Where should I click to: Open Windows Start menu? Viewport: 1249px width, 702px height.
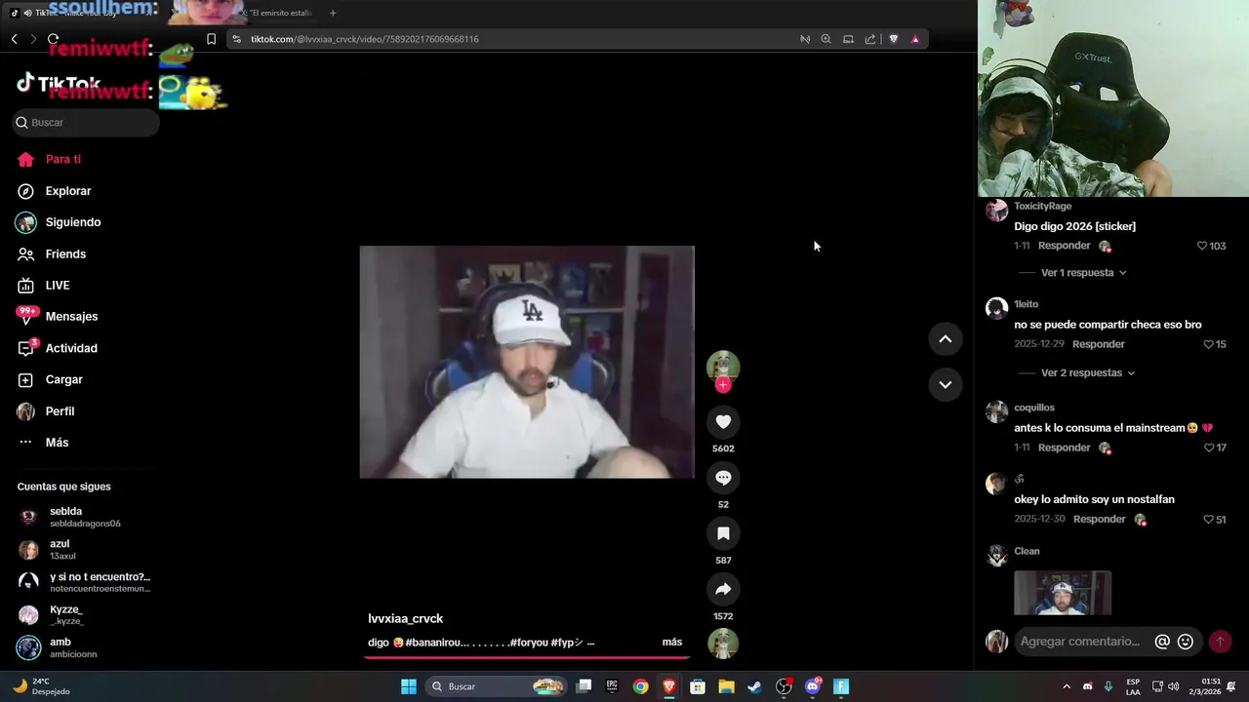pyautogui.click(x=409, y=686)
